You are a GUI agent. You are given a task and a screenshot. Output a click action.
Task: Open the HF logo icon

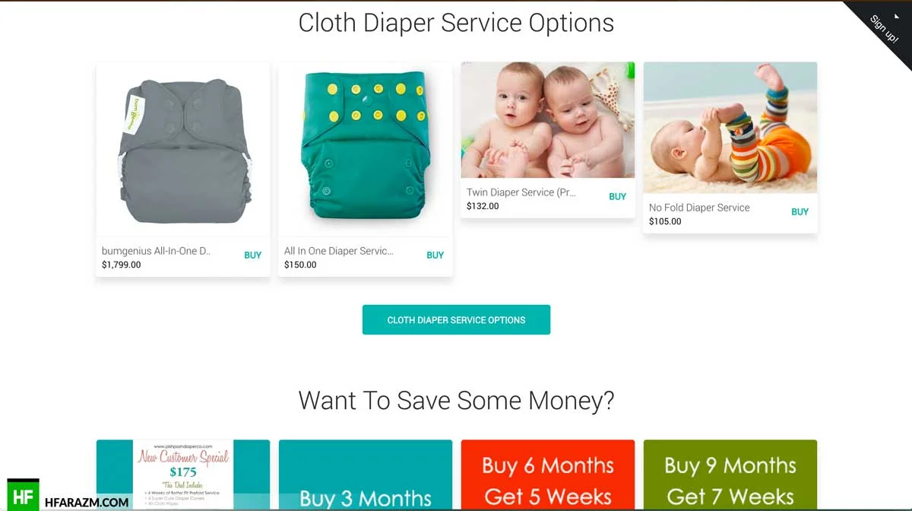pos(23,494)
